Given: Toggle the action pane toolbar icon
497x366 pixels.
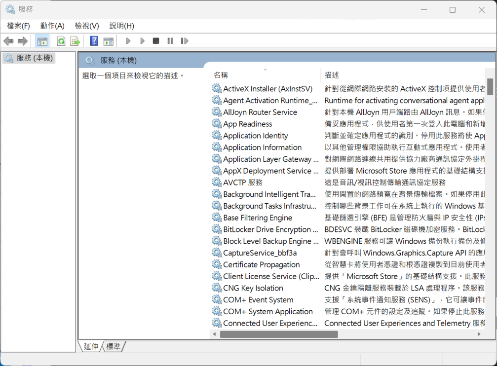Looking at the screenshot, I should tap(108, 41).
